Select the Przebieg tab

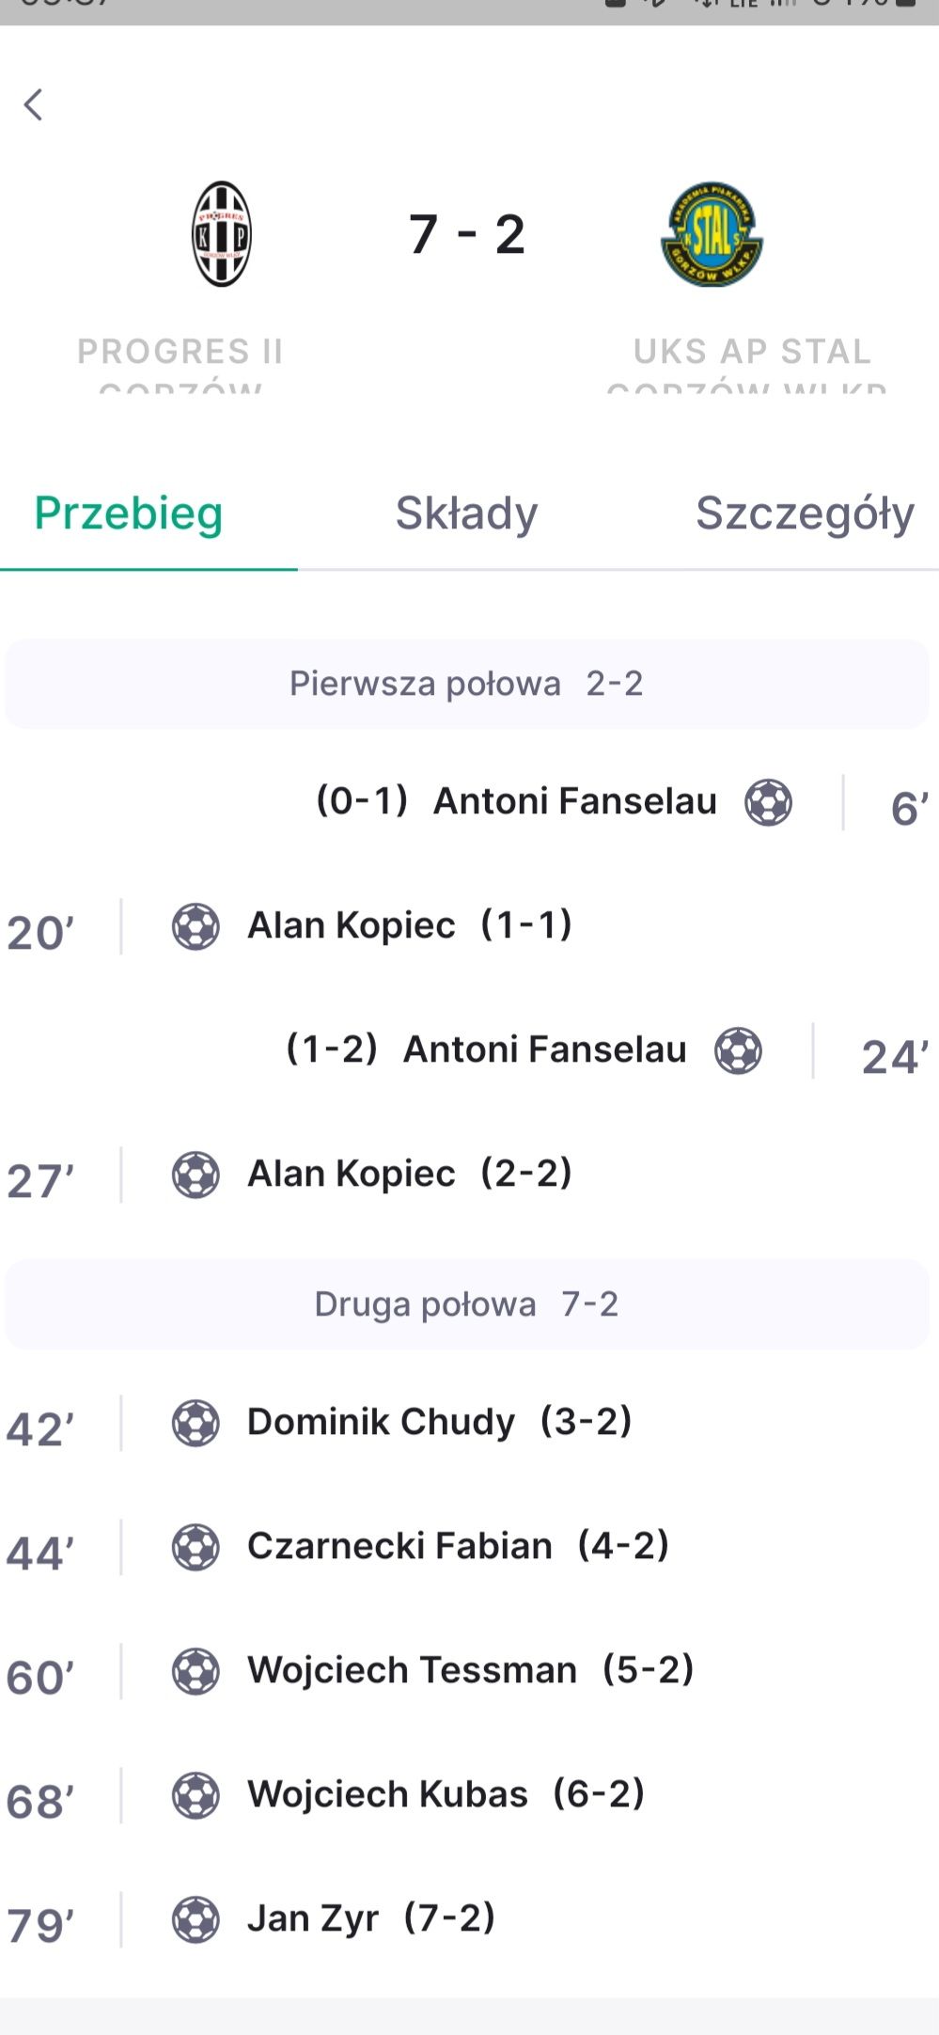(x=129, y=513)
